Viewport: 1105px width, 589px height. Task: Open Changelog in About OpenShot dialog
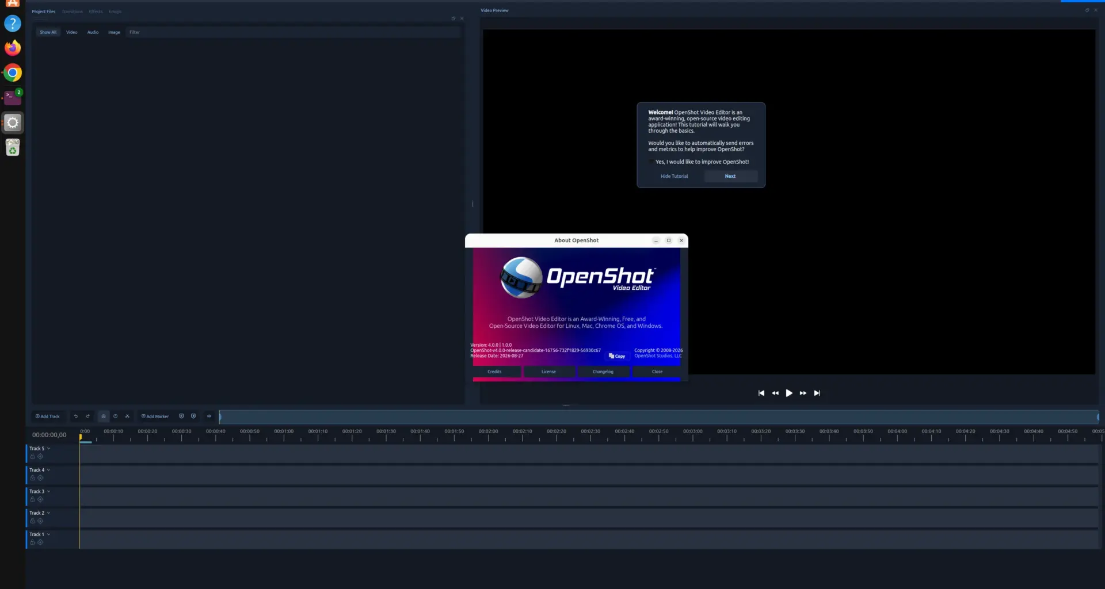[x=603, y=372]
